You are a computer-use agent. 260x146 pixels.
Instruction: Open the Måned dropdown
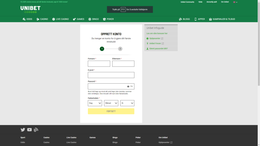[x=111, y=103]
